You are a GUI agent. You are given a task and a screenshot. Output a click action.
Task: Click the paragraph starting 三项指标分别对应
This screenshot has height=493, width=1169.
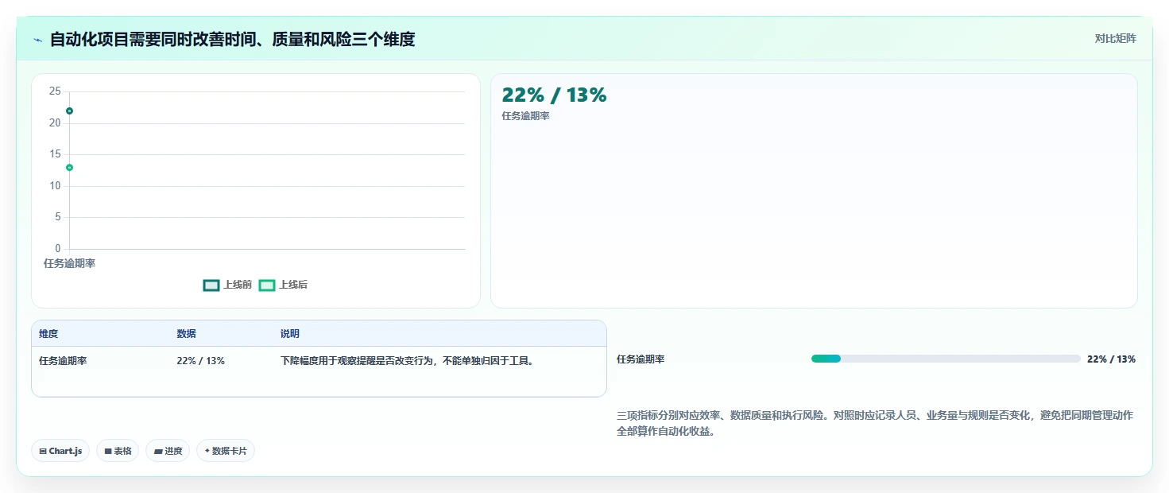click(875, 424)
